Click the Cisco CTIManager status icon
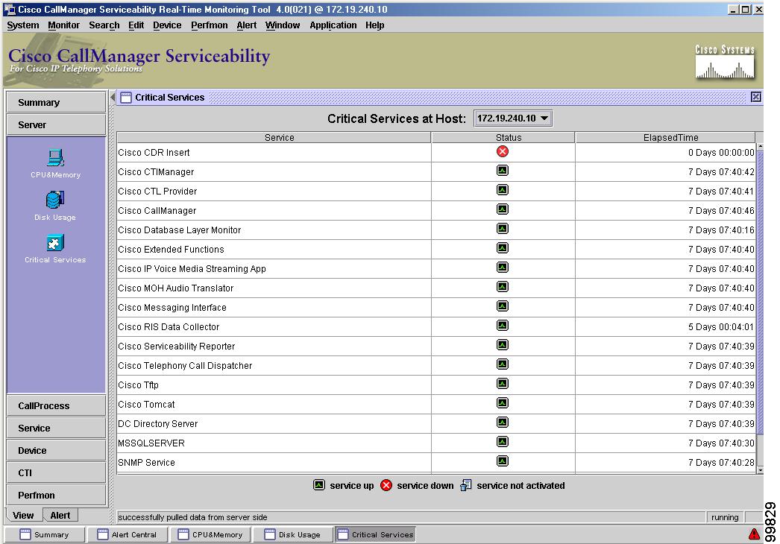780x544 pixels. pyautogui.click(x=503, y=171)
